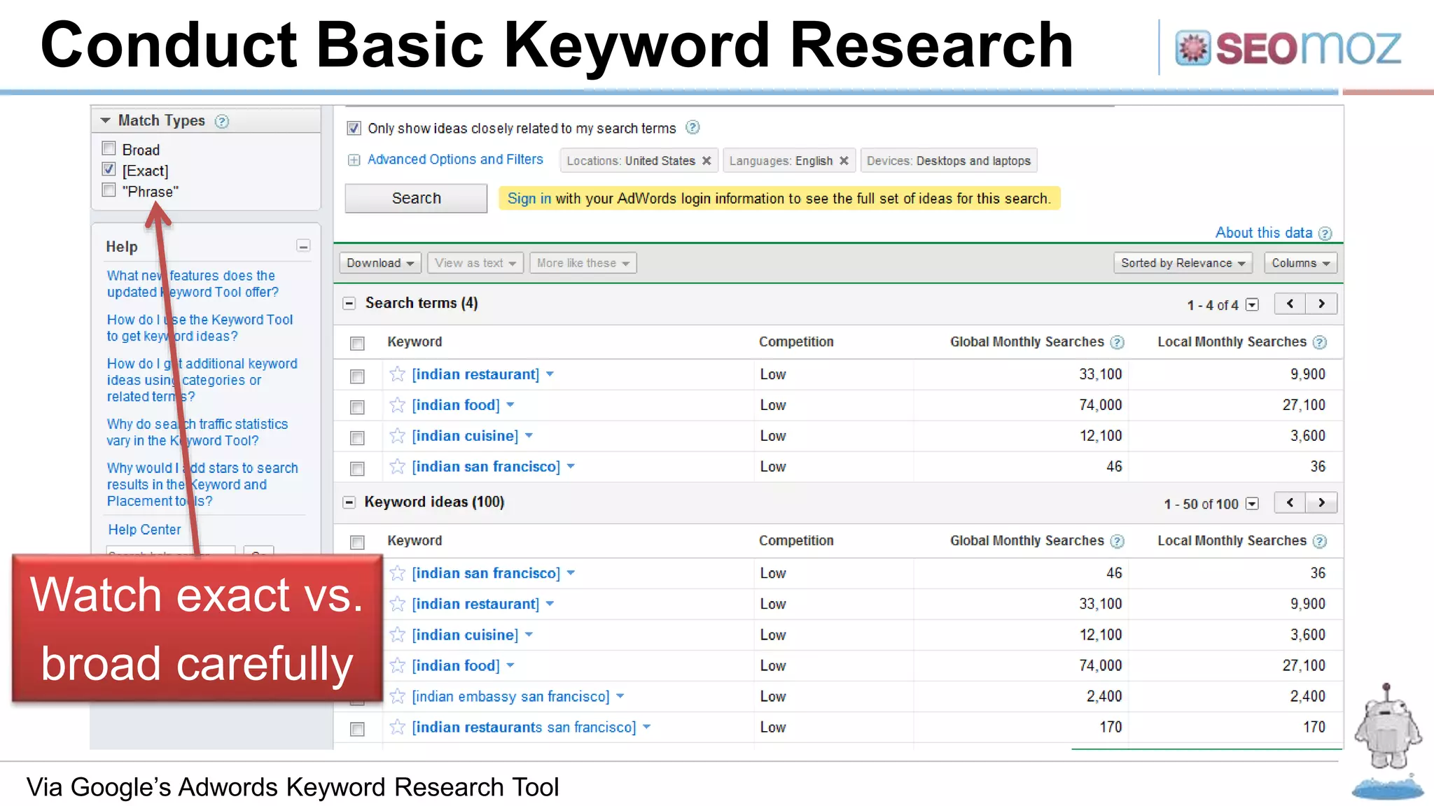Select all keyword ideas via header checkbox
This screenshot has width=1434, height=806.
(357, 542)
